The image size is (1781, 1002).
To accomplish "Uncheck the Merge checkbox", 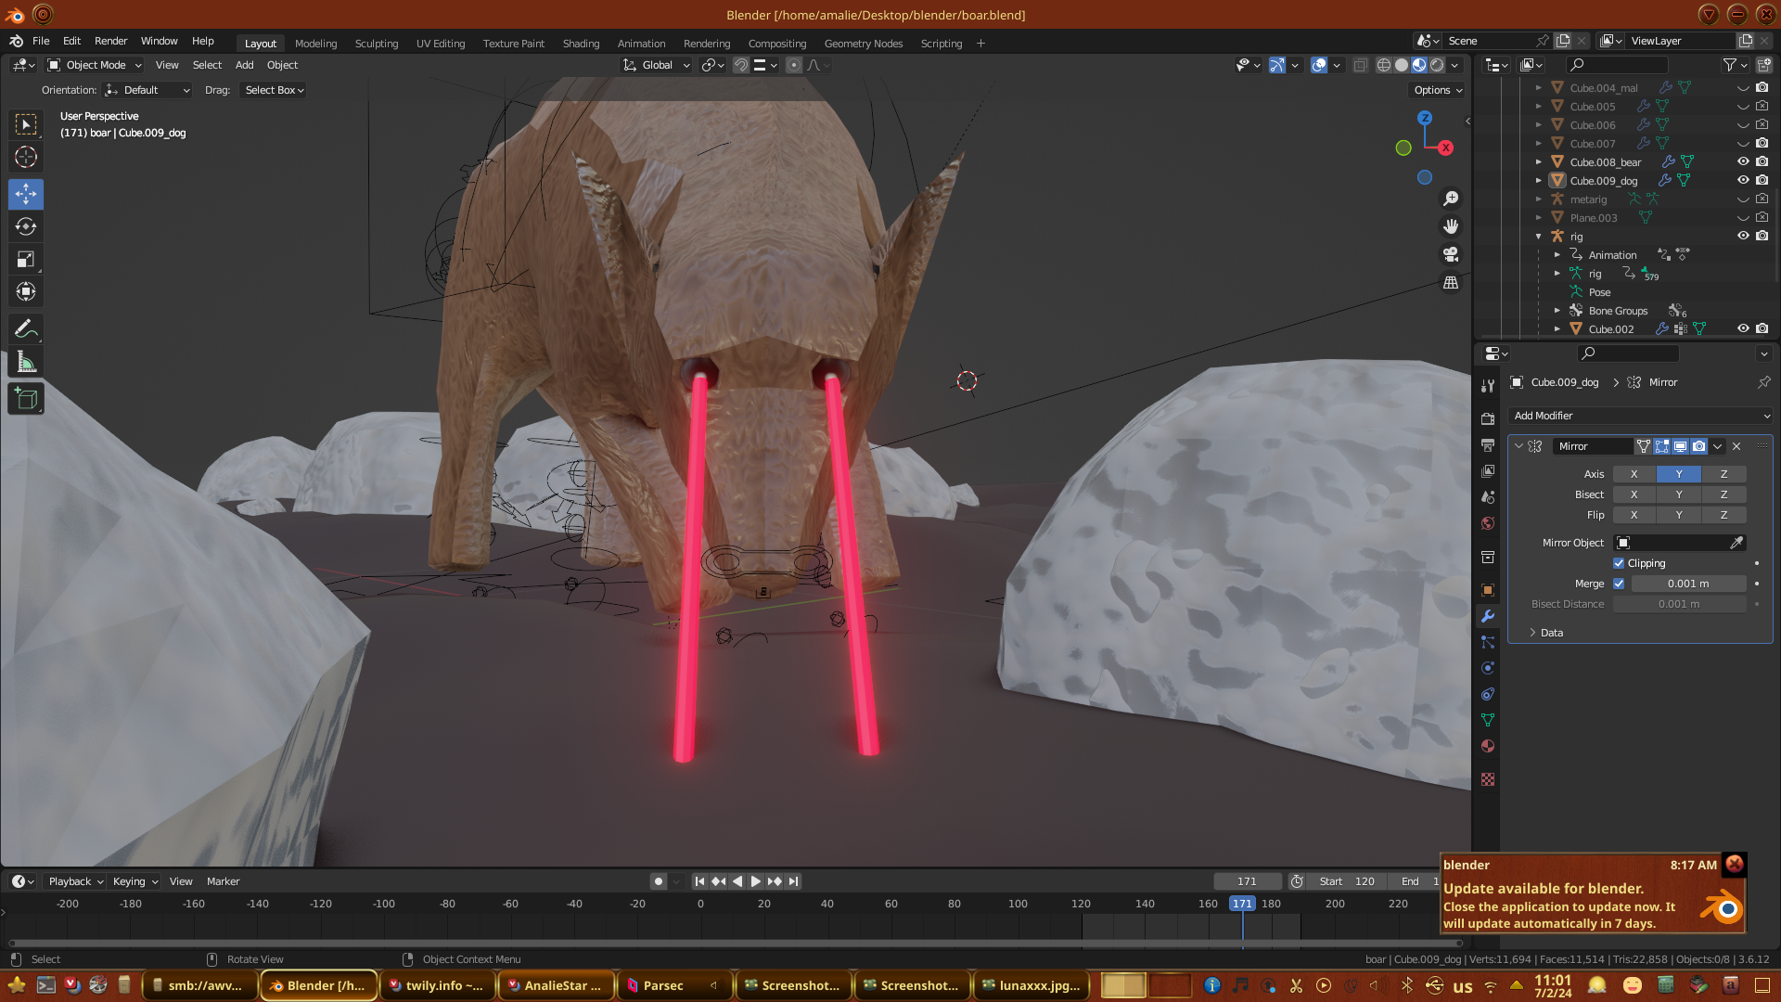I will pos(1619,584).
